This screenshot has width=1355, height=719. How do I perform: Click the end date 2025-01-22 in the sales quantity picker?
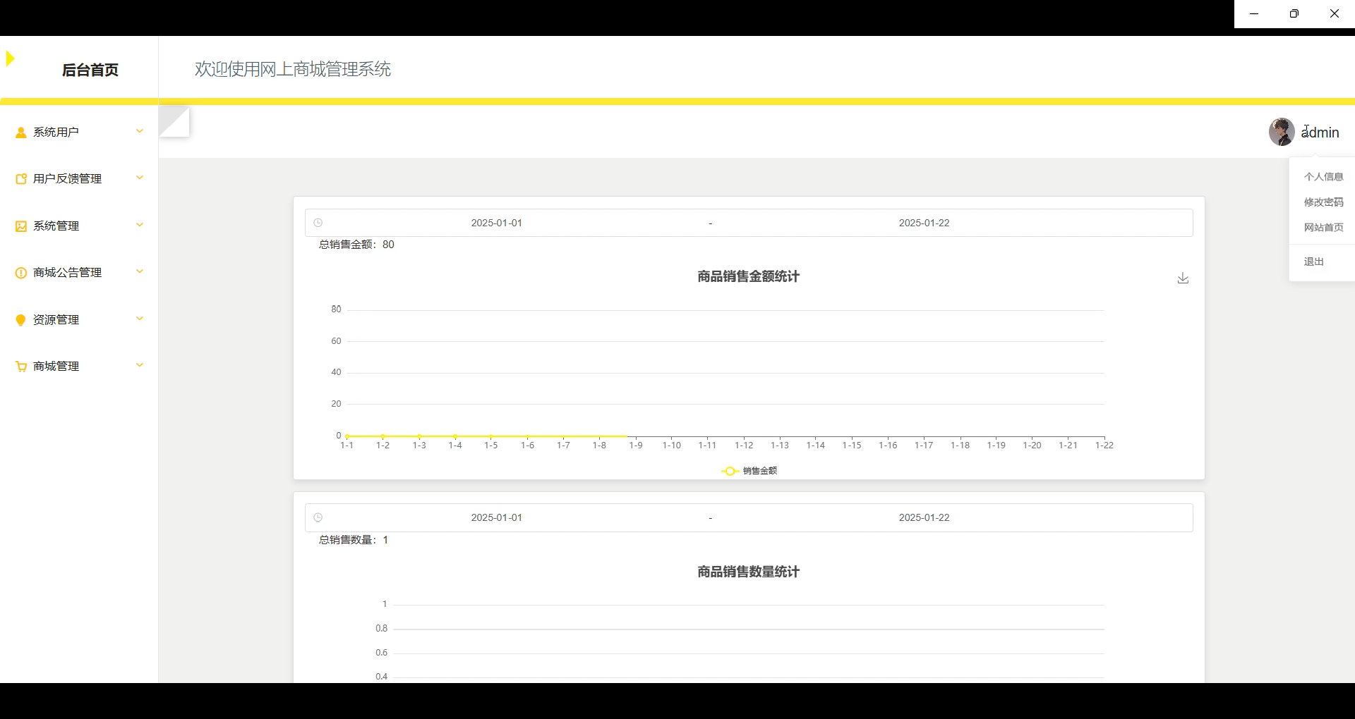point(924,517)
